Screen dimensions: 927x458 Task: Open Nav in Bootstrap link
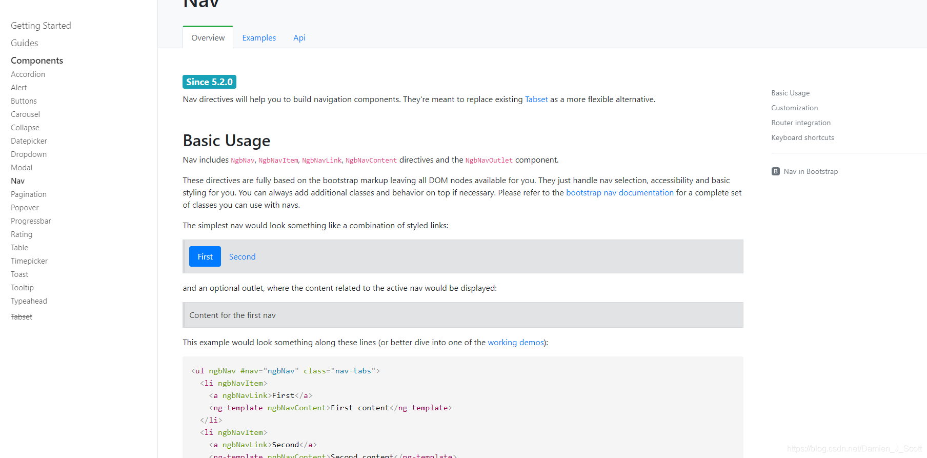point(811,171)
